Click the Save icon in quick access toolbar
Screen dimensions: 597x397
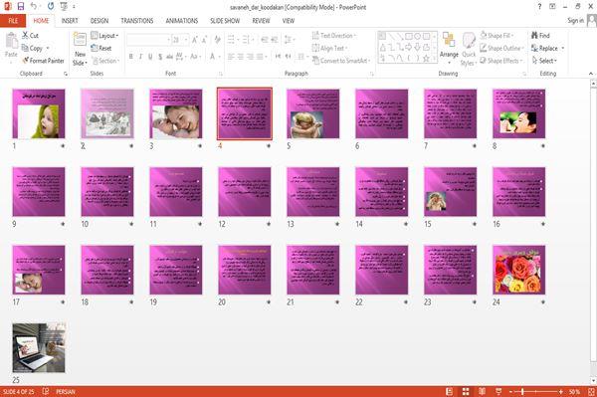point(21,6)
